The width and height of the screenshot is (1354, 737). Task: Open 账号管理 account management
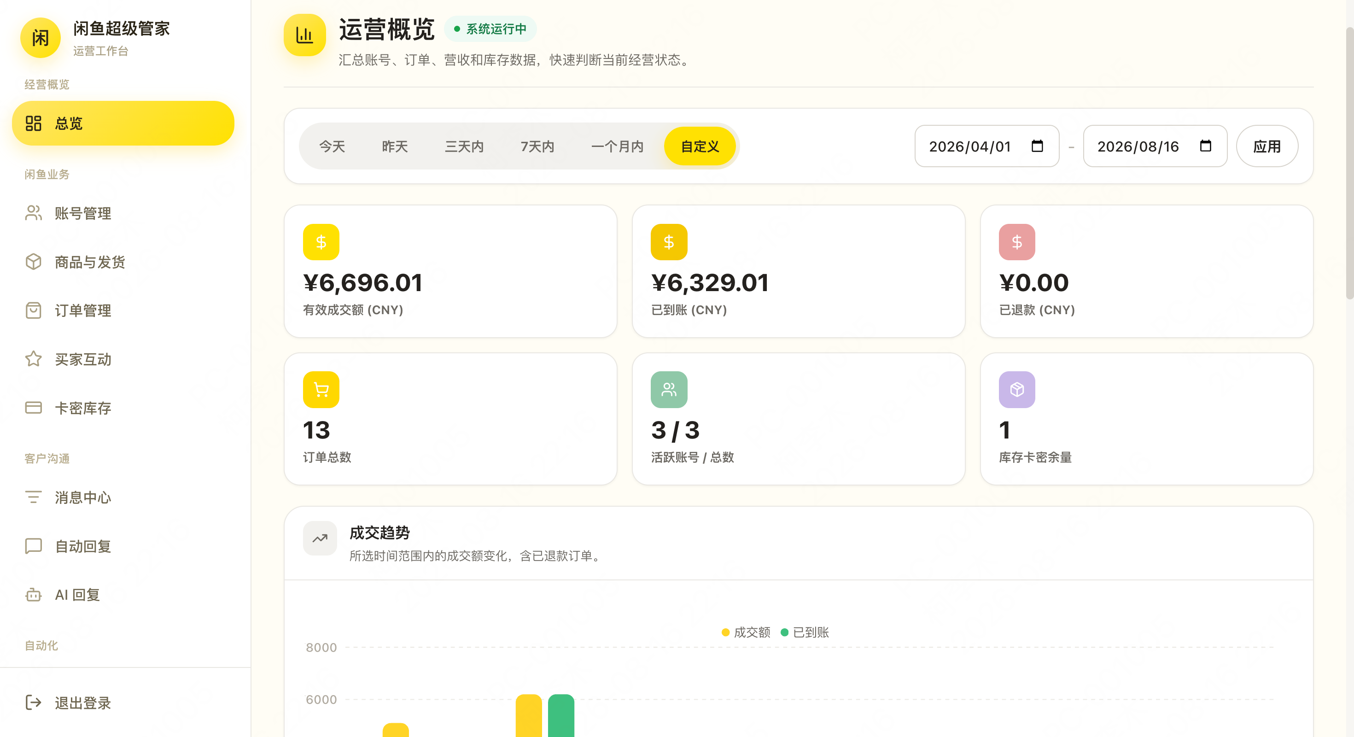pyautogui.click(x=123, y=213)
